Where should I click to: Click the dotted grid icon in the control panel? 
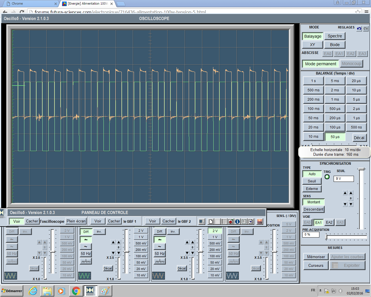(x=217, y=222)
